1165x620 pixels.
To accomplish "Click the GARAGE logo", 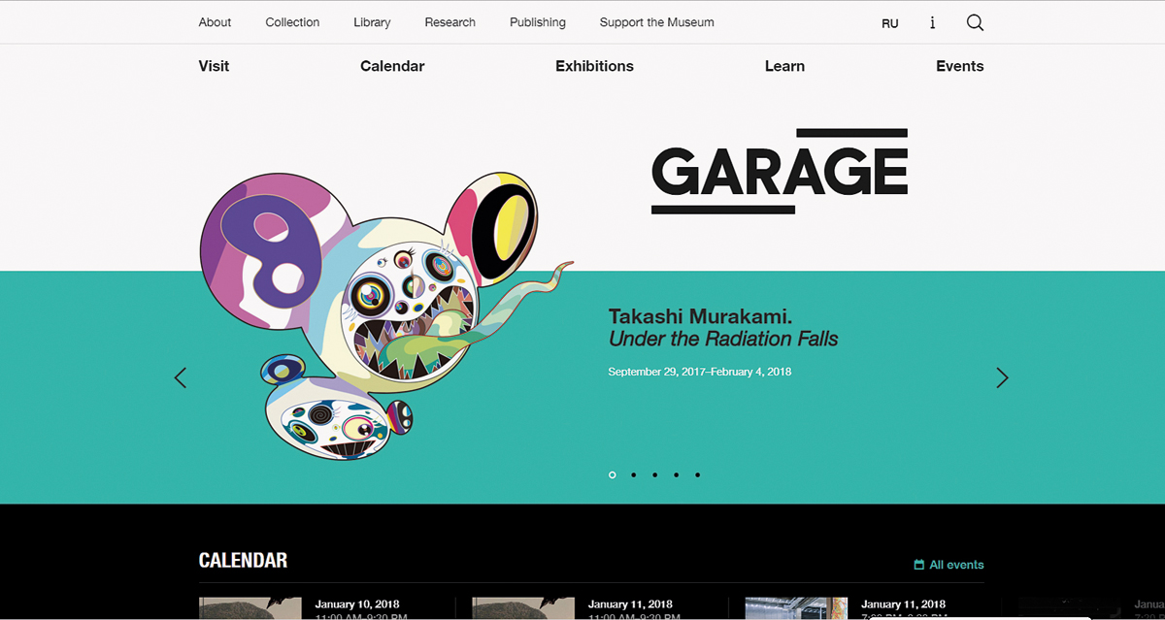I will (780, 171).
